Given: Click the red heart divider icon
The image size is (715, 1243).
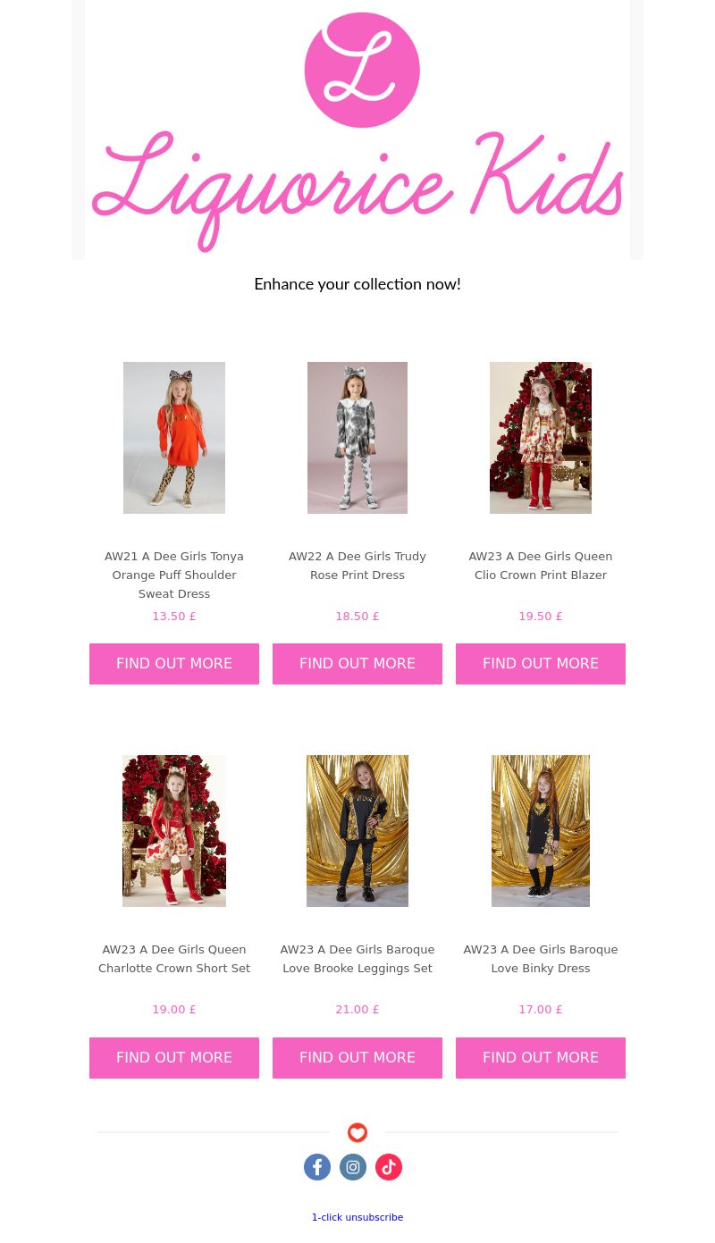Looking at the screenshot, I should [x=357, y=1133].
